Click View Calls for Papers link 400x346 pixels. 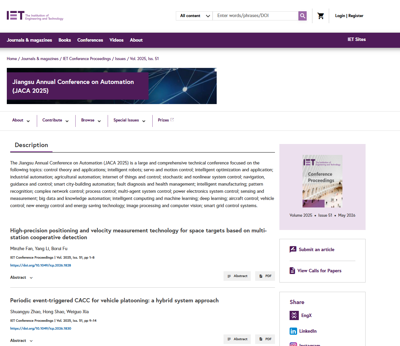click(x=319, y=271)
